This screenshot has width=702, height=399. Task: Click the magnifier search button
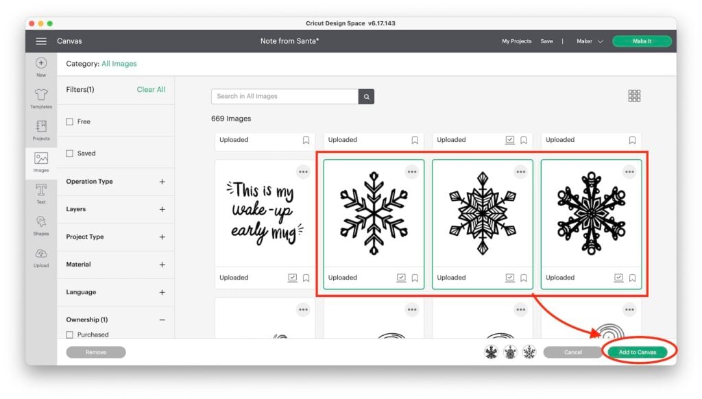click(x=366, y=96)
